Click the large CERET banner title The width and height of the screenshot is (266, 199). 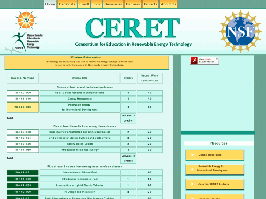coord(132,28)
